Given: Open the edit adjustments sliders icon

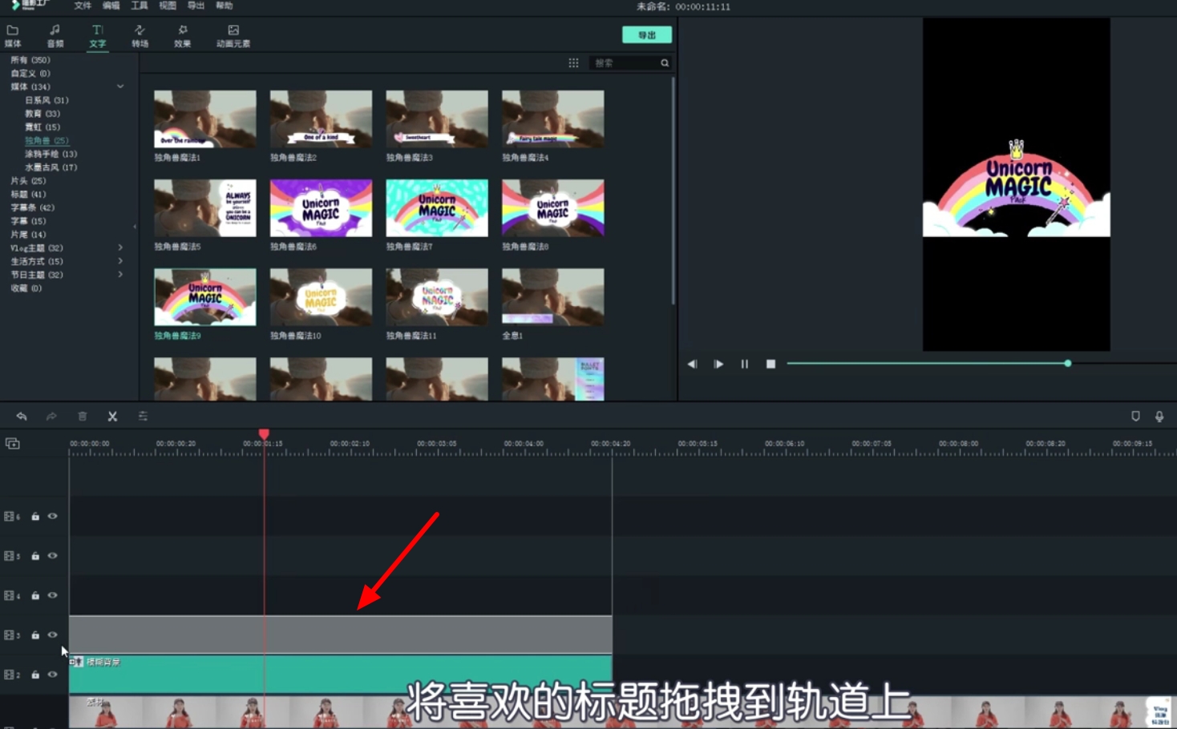Looking at the screenshot, I should [x=143, y=417].
